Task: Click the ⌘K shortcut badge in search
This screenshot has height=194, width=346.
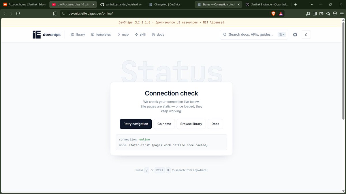Action: pyautogui.click(x=282, y=34)
